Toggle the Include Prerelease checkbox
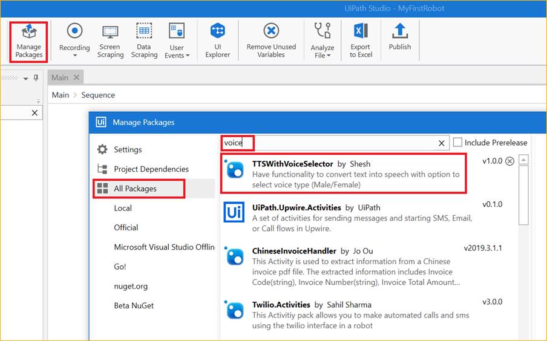 (x=457, y=142)
